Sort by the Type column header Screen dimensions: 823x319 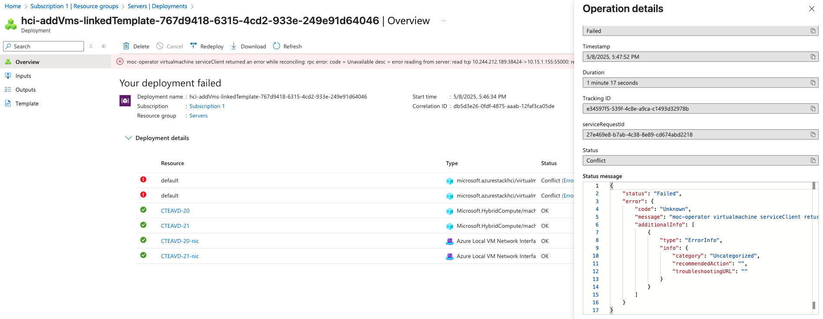(x=452, y=163)
